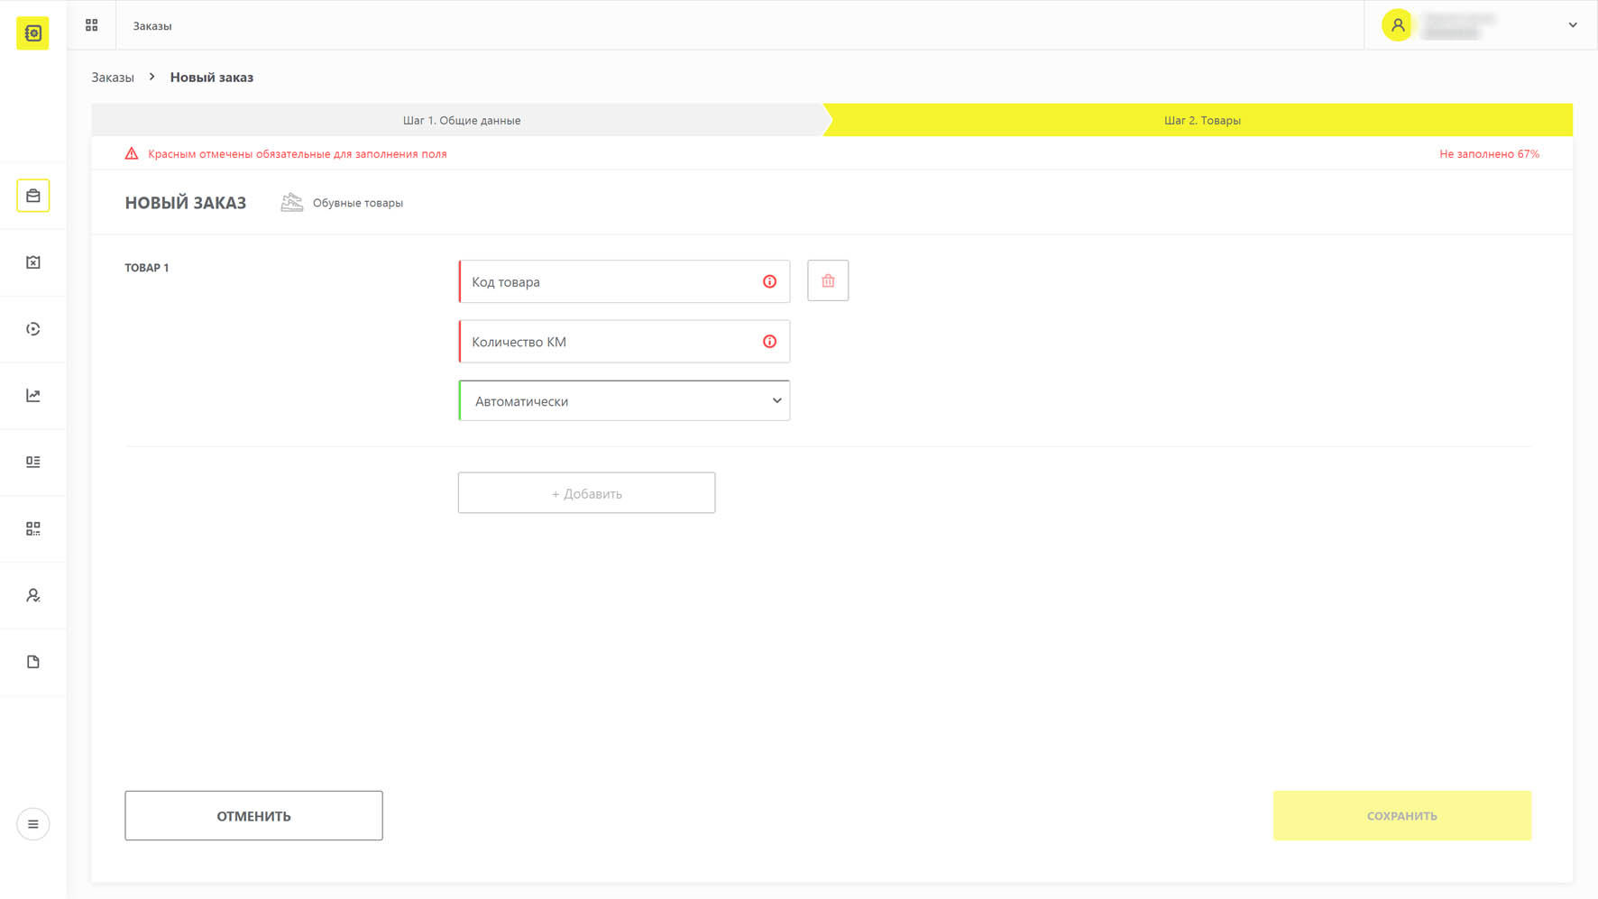Open the apps grid icon in header
This screenshot has height=899, width=1598.
tap(92, 25)
